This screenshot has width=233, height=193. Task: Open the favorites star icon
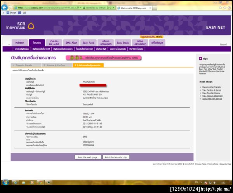pos(225,8)
